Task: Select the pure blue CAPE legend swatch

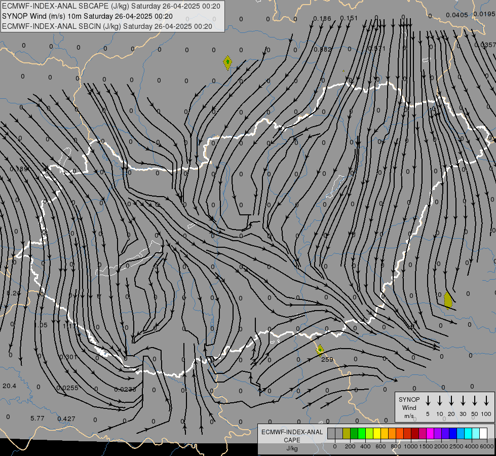Action: point(452,434)
